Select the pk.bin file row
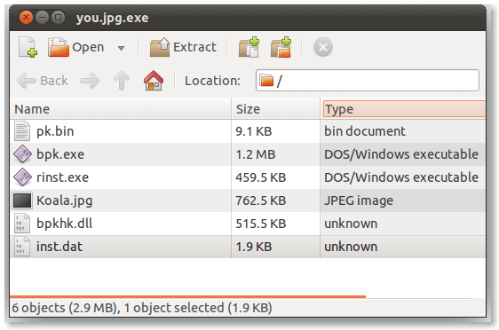Viewport: 499px width, 330px height. pyautogui.click(x=248, y=131)
